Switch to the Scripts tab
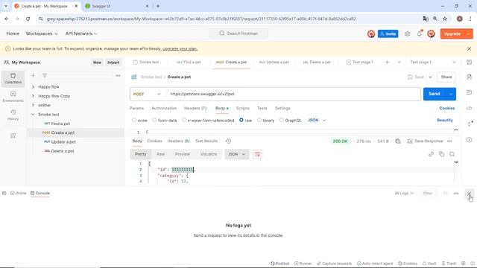This screenshot has height=268, width=477. coord(242,108)
